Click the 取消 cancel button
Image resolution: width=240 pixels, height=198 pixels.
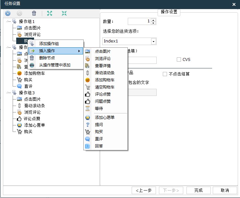[225, 190]
